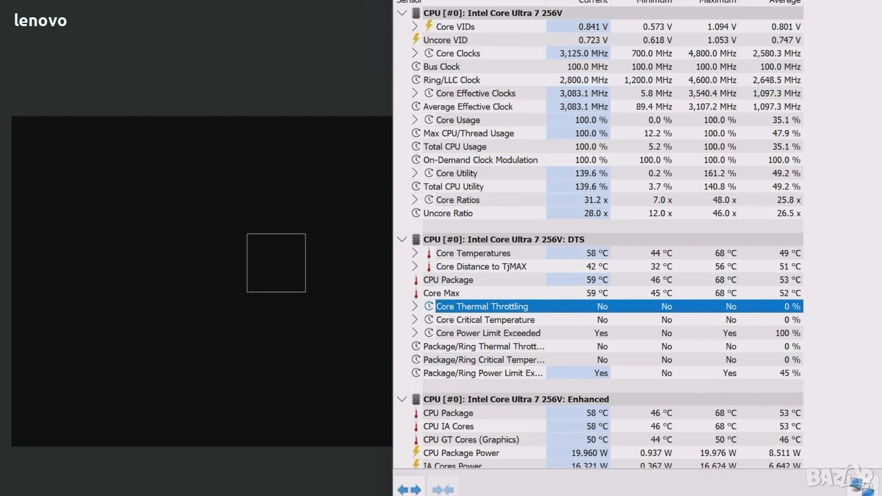Click the chip icon of the first CPU [#0] group
The height and width of the screenshot is (496, 882).
tap(416, 13)
